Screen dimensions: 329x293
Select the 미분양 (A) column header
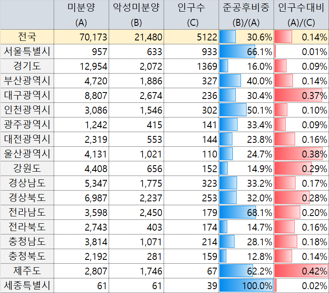(x=82, y=15)
